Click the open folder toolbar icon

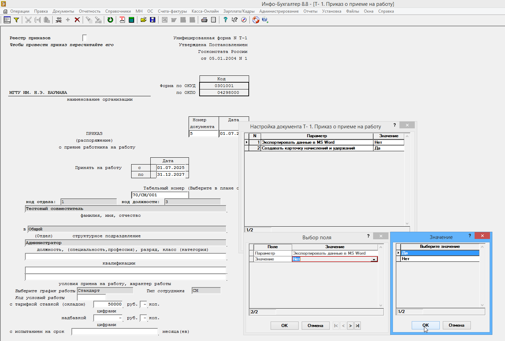pos(144,20)
